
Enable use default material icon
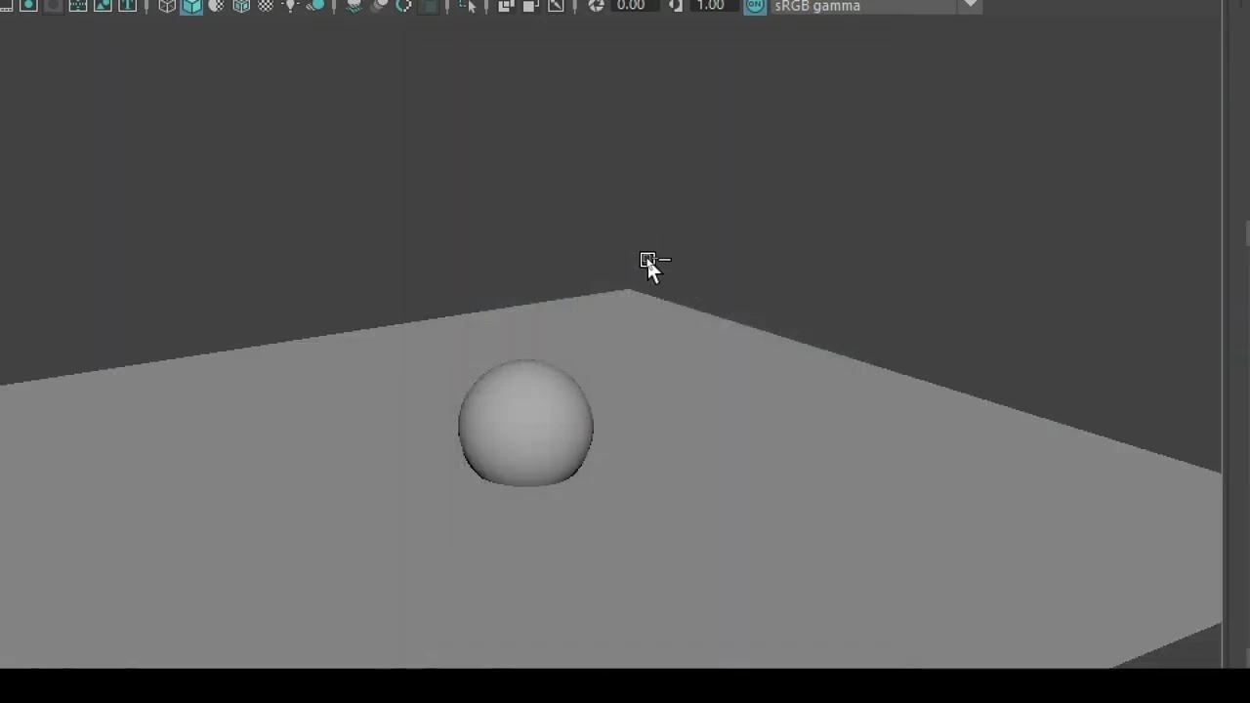tap(216, 6)
